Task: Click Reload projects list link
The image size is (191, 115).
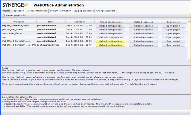Action: tap(16, 16)
